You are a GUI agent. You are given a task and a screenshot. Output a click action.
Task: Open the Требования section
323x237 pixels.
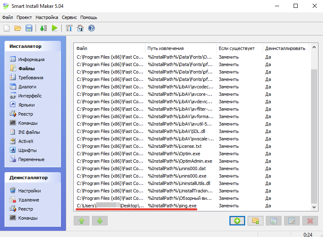pyautogui.click(x=27, y=78)
